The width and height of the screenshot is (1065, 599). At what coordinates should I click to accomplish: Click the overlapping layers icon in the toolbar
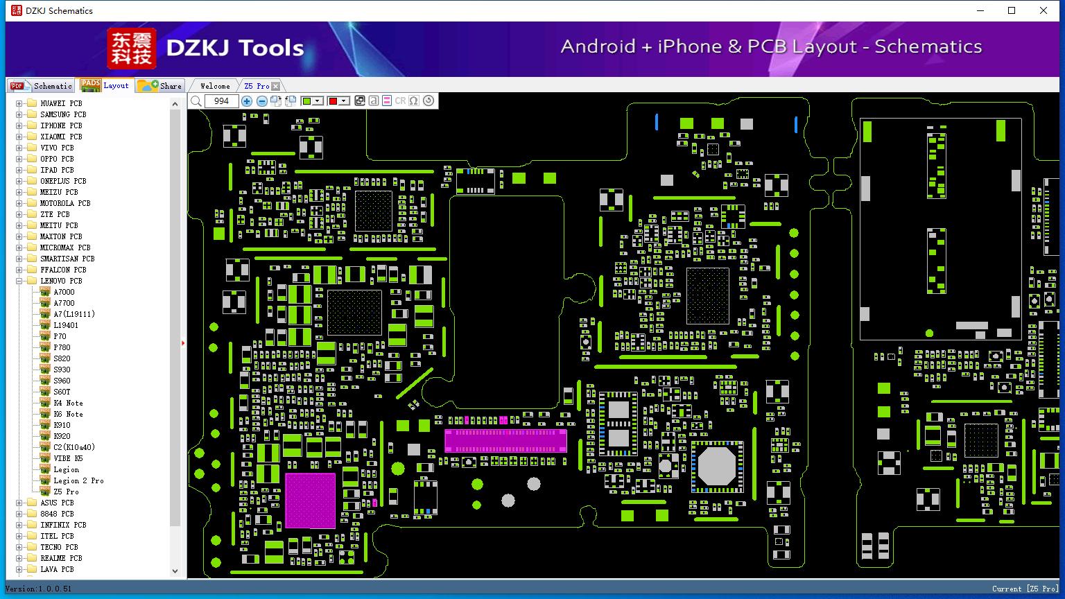point(360,101)
